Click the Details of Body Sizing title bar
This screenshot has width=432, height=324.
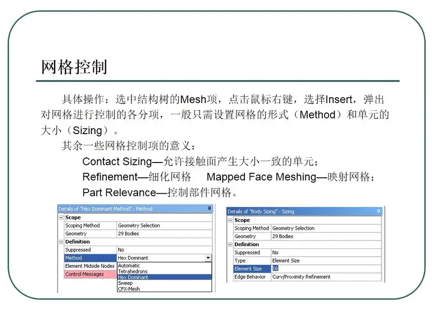click(x=304, y=211)
